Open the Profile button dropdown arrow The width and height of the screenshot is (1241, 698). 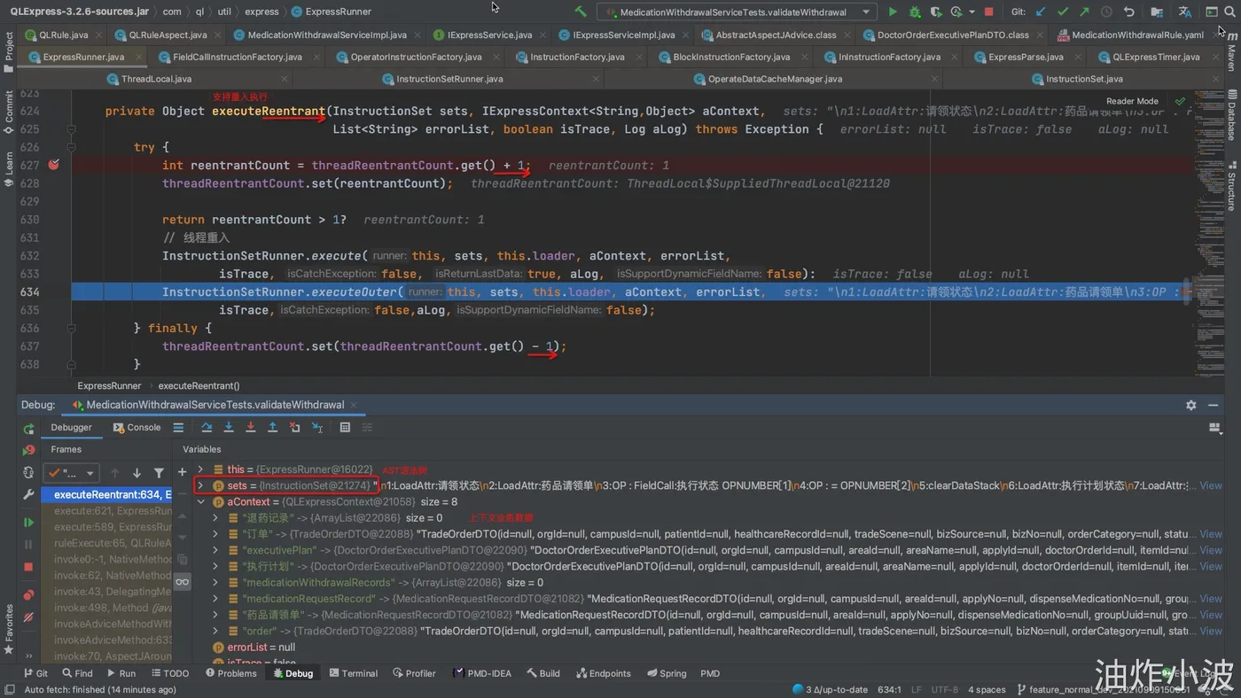click(x=972, y=12)
